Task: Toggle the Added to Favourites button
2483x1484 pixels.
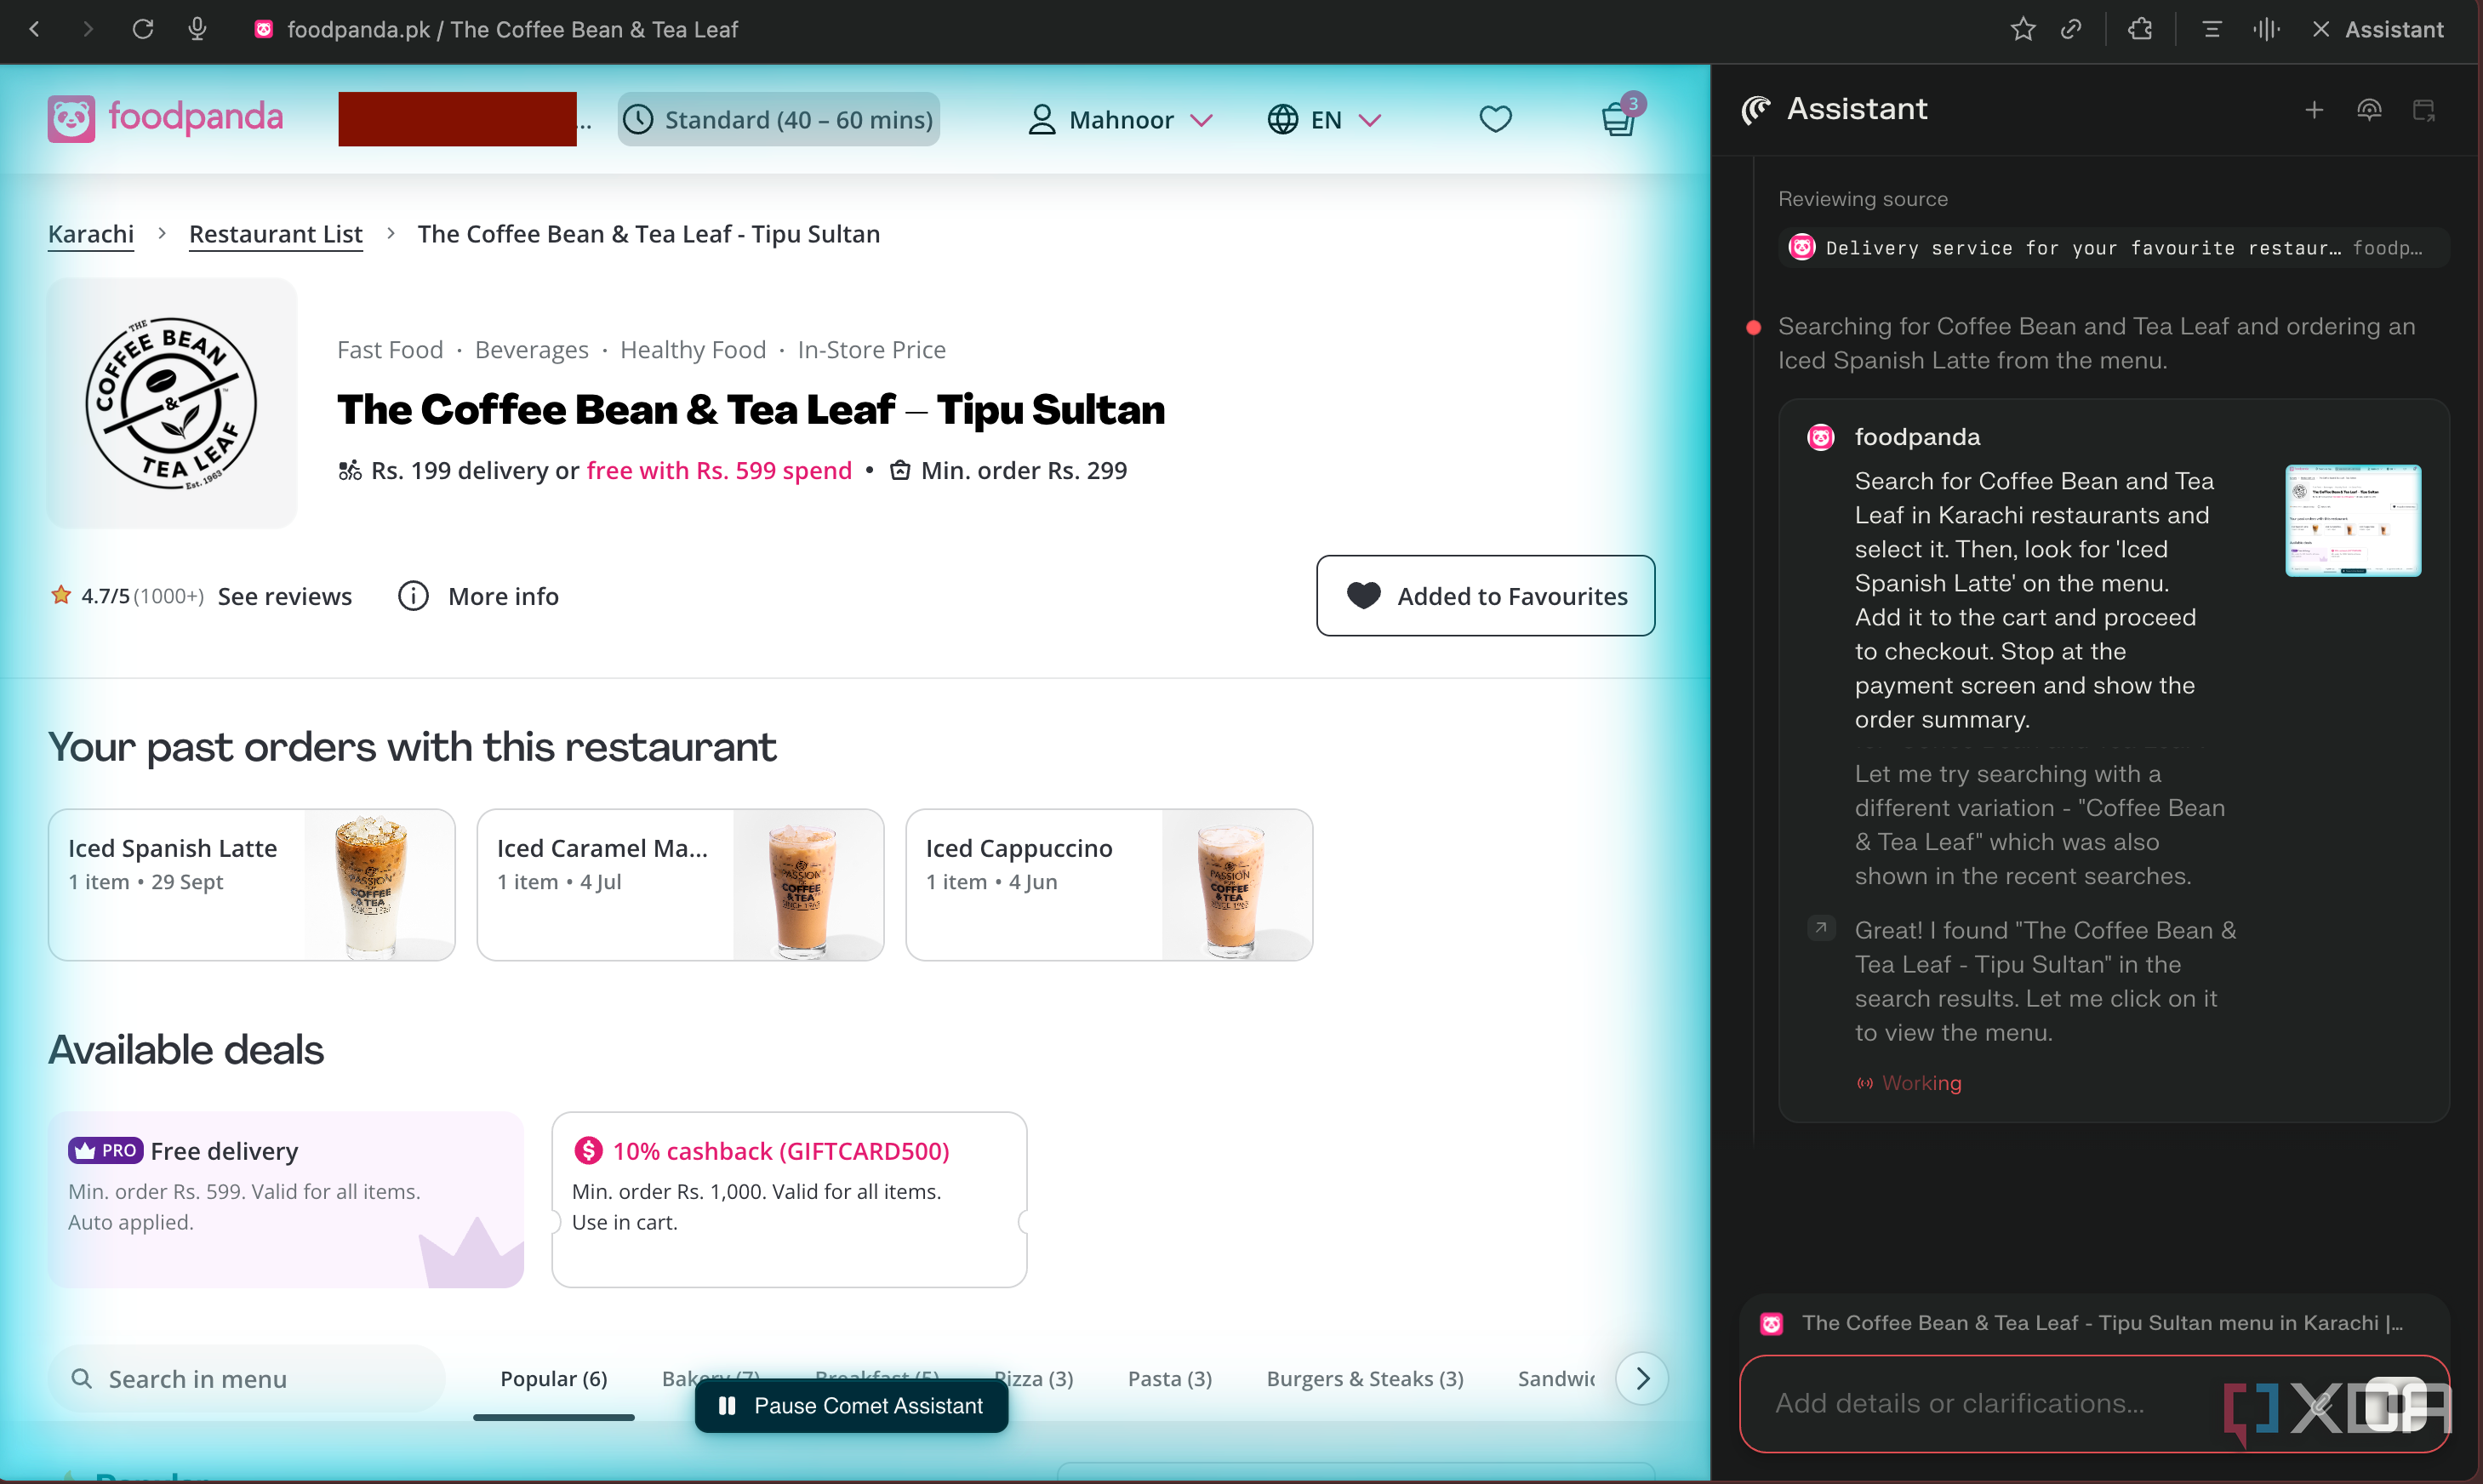Action: (1485, 596)
